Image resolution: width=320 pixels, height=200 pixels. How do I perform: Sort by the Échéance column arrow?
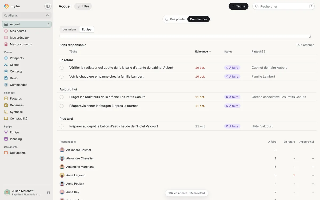coord(210,51)
